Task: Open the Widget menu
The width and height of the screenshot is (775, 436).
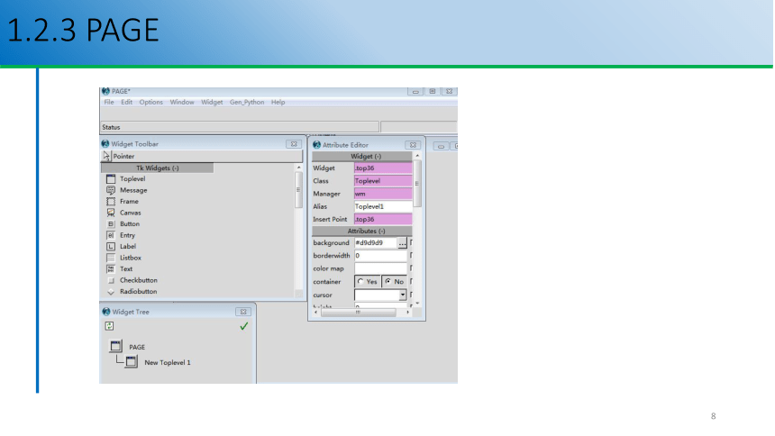Action: (212, 103)
